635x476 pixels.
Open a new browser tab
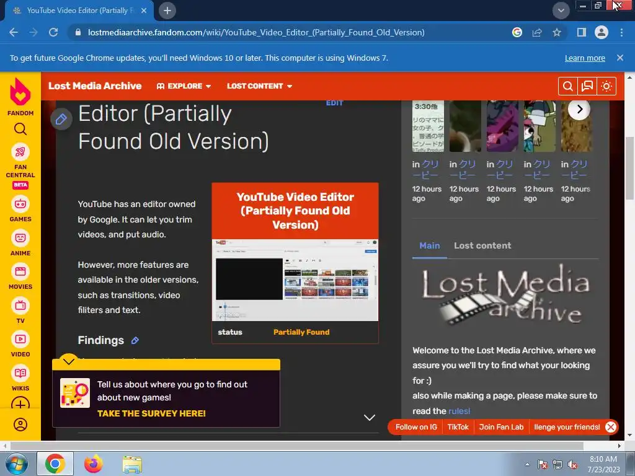coord(167,11)
